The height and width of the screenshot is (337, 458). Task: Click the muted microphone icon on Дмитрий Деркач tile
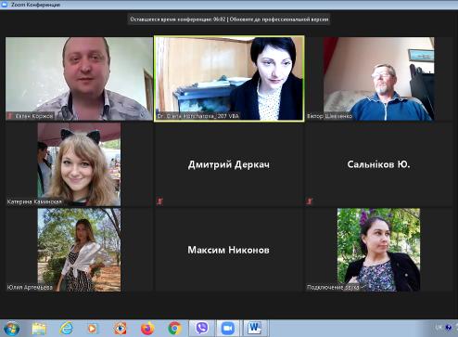[159, 201]
